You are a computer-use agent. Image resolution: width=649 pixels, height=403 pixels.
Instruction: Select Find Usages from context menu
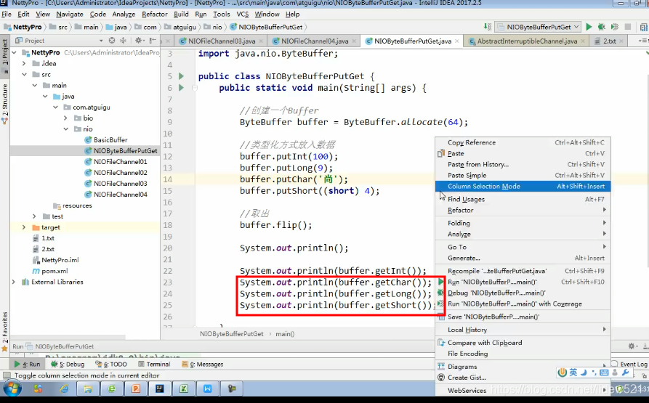pyautogui.click(x=523, y=199)
